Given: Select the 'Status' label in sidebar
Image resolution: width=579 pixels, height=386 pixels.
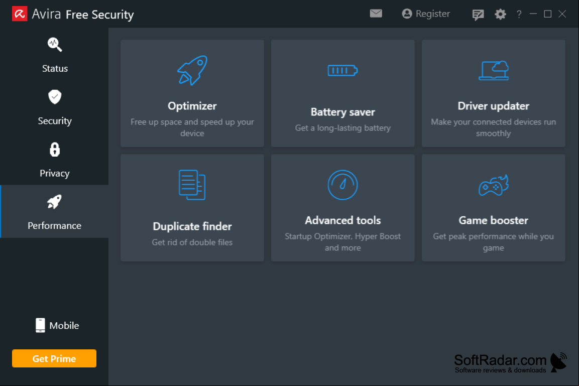Looking at the screenshot, I should click(55, 68).
